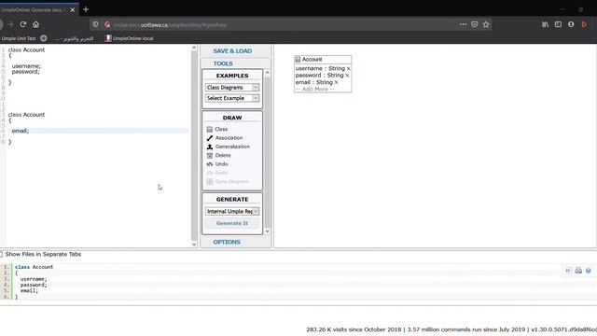This screenshot has width=597, height=336.
Task: Click the forward navigation arrow
Action: 10,24
